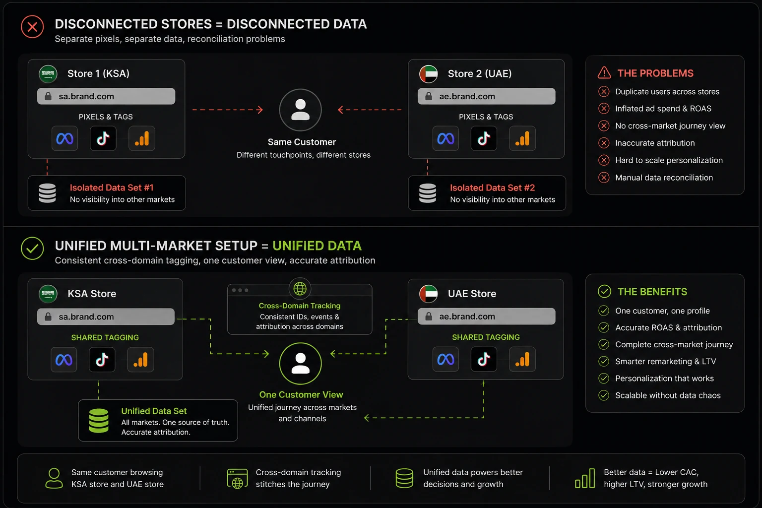This screenshot has width=762, height=508.
Task: Click the green check circle beside The Benefits title
Action: click(604, 292)
